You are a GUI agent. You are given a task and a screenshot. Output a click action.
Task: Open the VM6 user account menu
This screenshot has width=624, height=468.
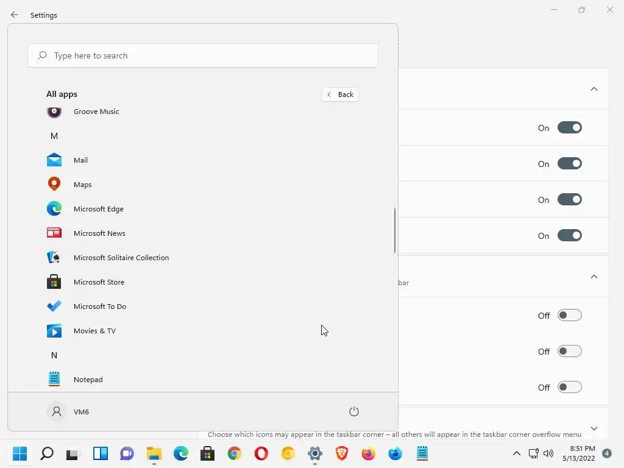[68, 411]
